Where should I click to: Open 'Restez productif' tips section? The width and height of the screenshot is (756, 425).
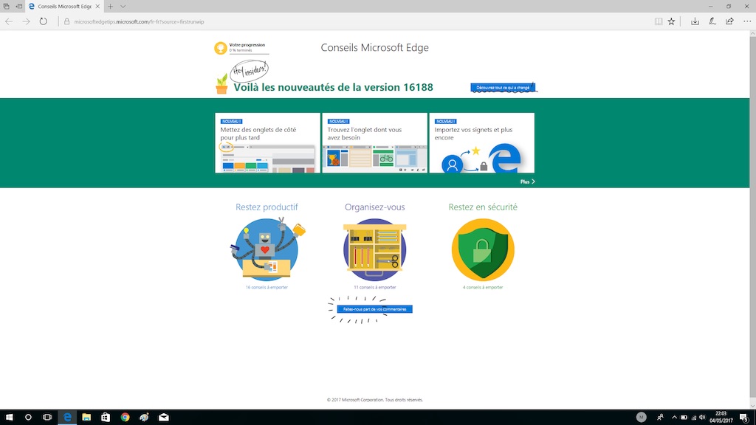coord(267,207)
